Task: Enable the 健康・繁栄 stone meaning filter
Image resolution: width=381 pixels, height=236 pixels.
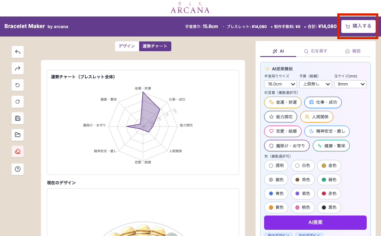Action: [331, 146]
